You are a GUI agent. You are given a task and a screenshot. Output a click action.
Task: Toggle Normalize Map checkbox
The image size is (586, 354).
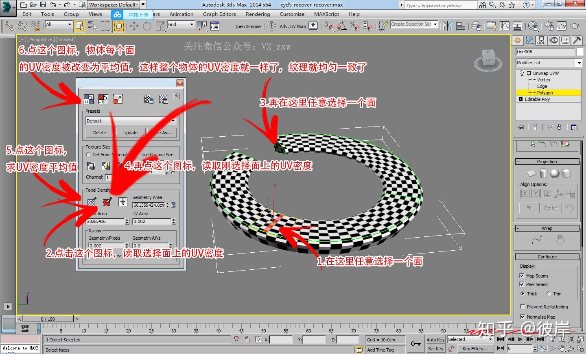tap(523, 317)
